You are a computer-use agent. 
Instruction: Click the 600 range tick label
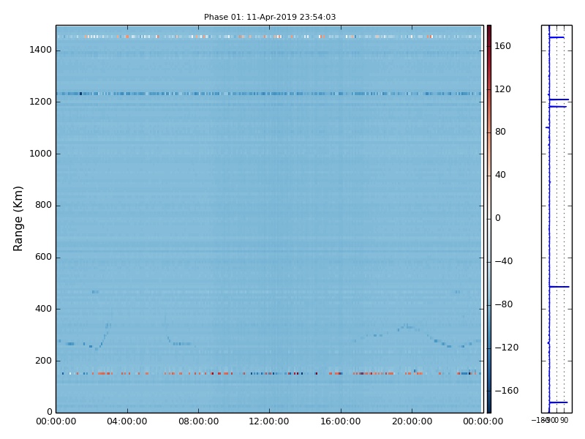[43, 258]
